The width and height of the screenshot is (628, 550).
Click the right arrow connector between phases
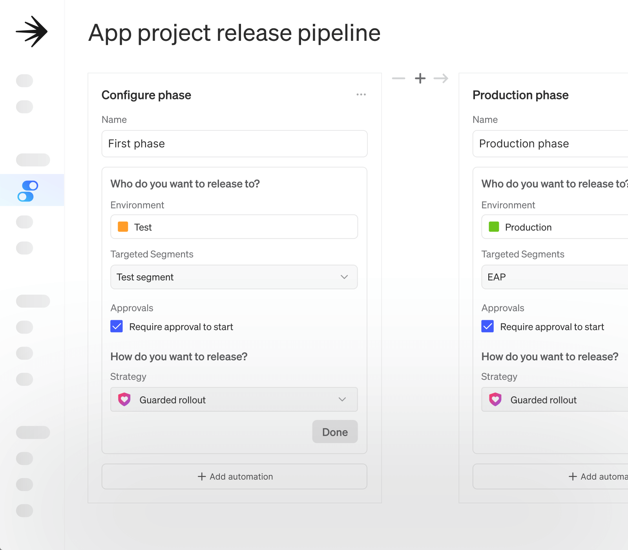[441, 78]
